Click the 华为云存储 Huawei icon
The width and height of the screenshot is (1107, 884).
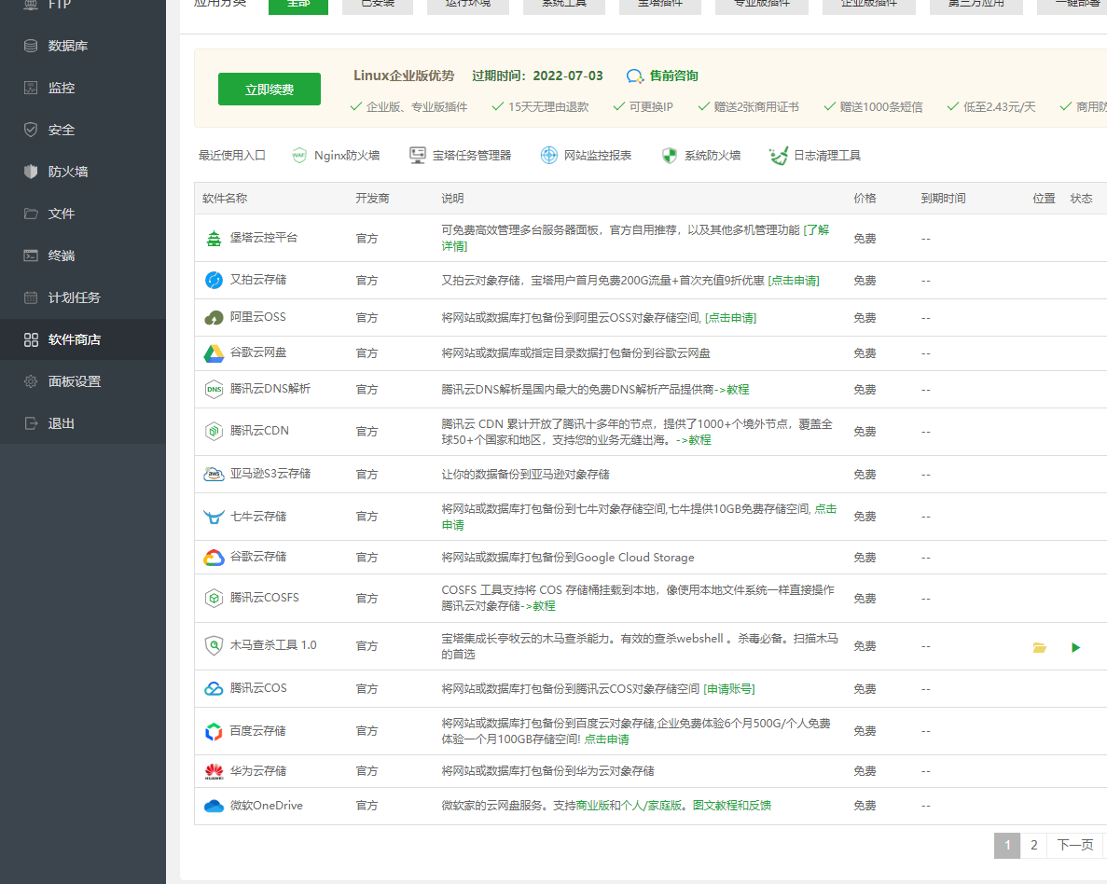pyautogui.click(x=214, y=771)
